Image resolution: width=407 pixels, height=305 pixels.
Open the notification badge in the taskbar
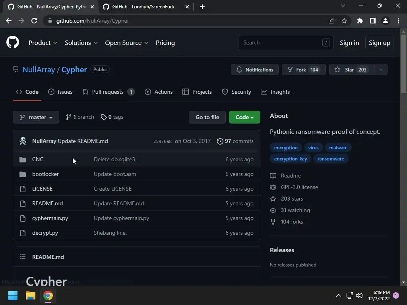[396, 295]
